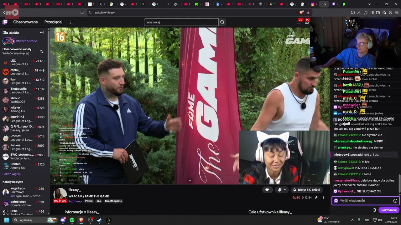Viewport: 401px width, 225px height.
Task: Show hidden system tray icons
Action: (x=352, y=220)
